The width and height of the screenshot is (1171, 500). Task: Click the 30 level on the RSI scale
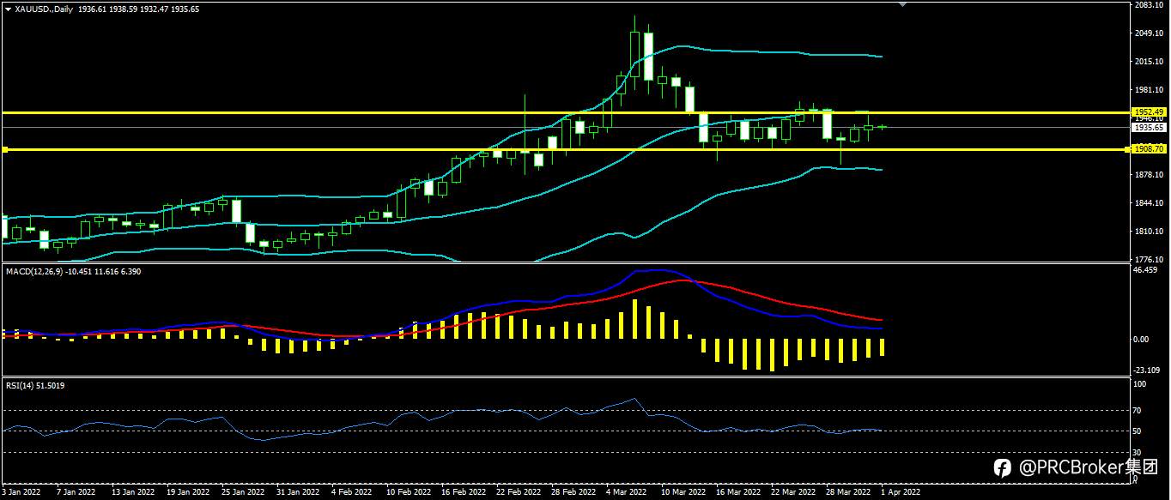click(1138, 452)
